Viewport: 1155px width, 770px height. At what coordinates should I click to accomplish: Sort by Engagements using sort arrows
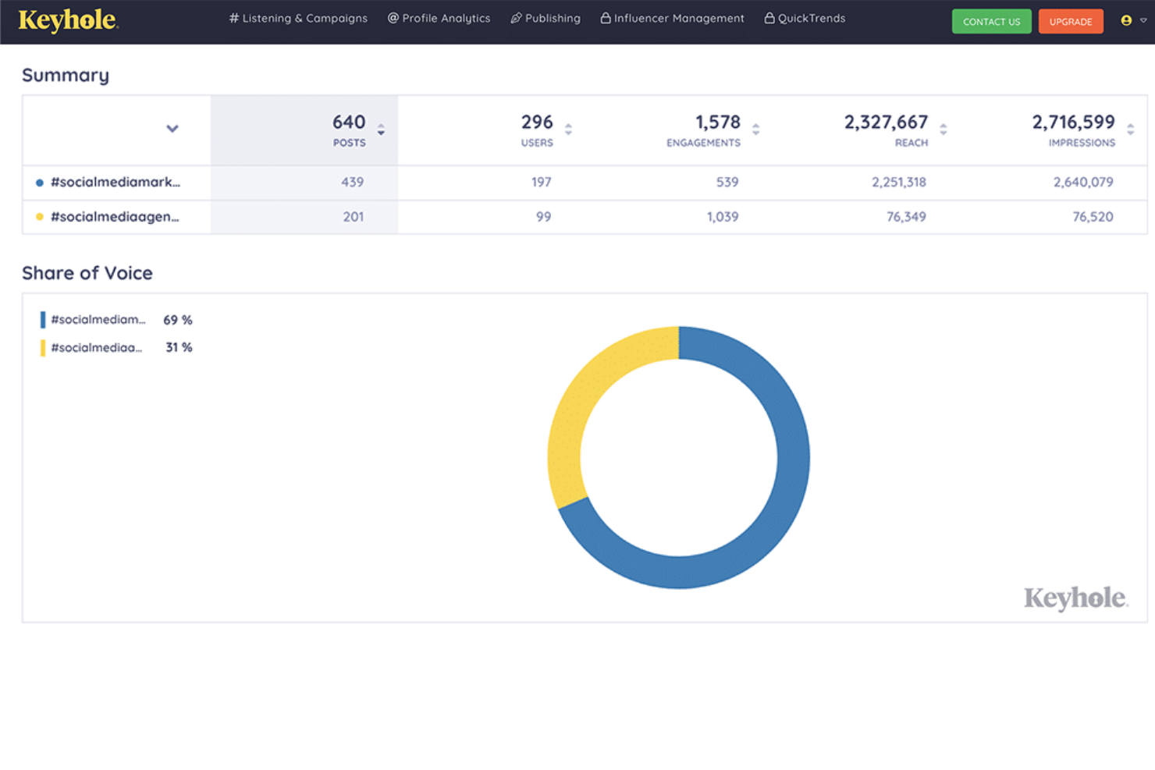755,130
